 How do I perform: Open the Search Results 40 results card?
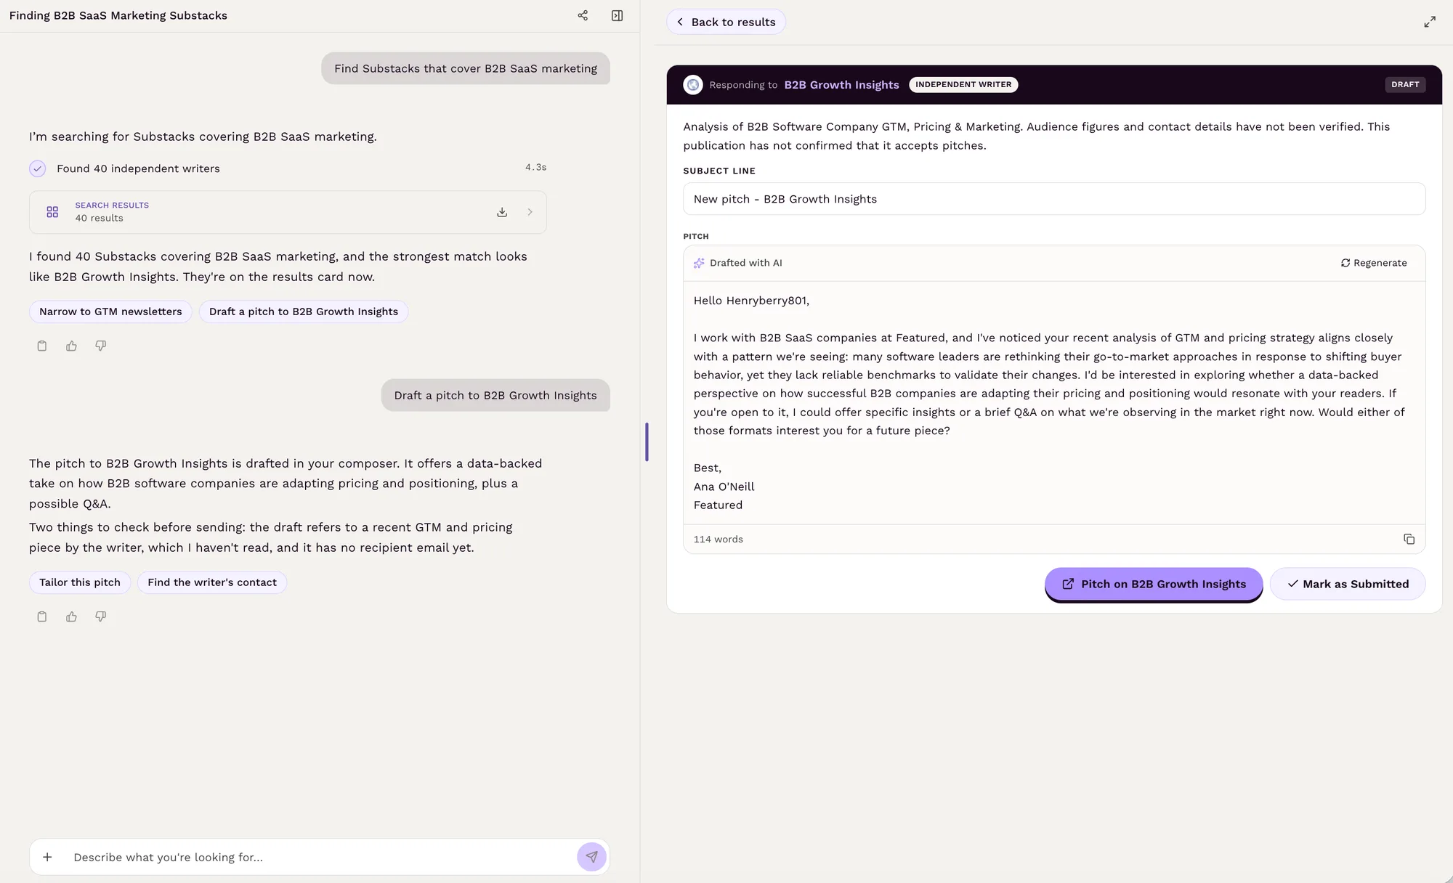tap(288, 212)
